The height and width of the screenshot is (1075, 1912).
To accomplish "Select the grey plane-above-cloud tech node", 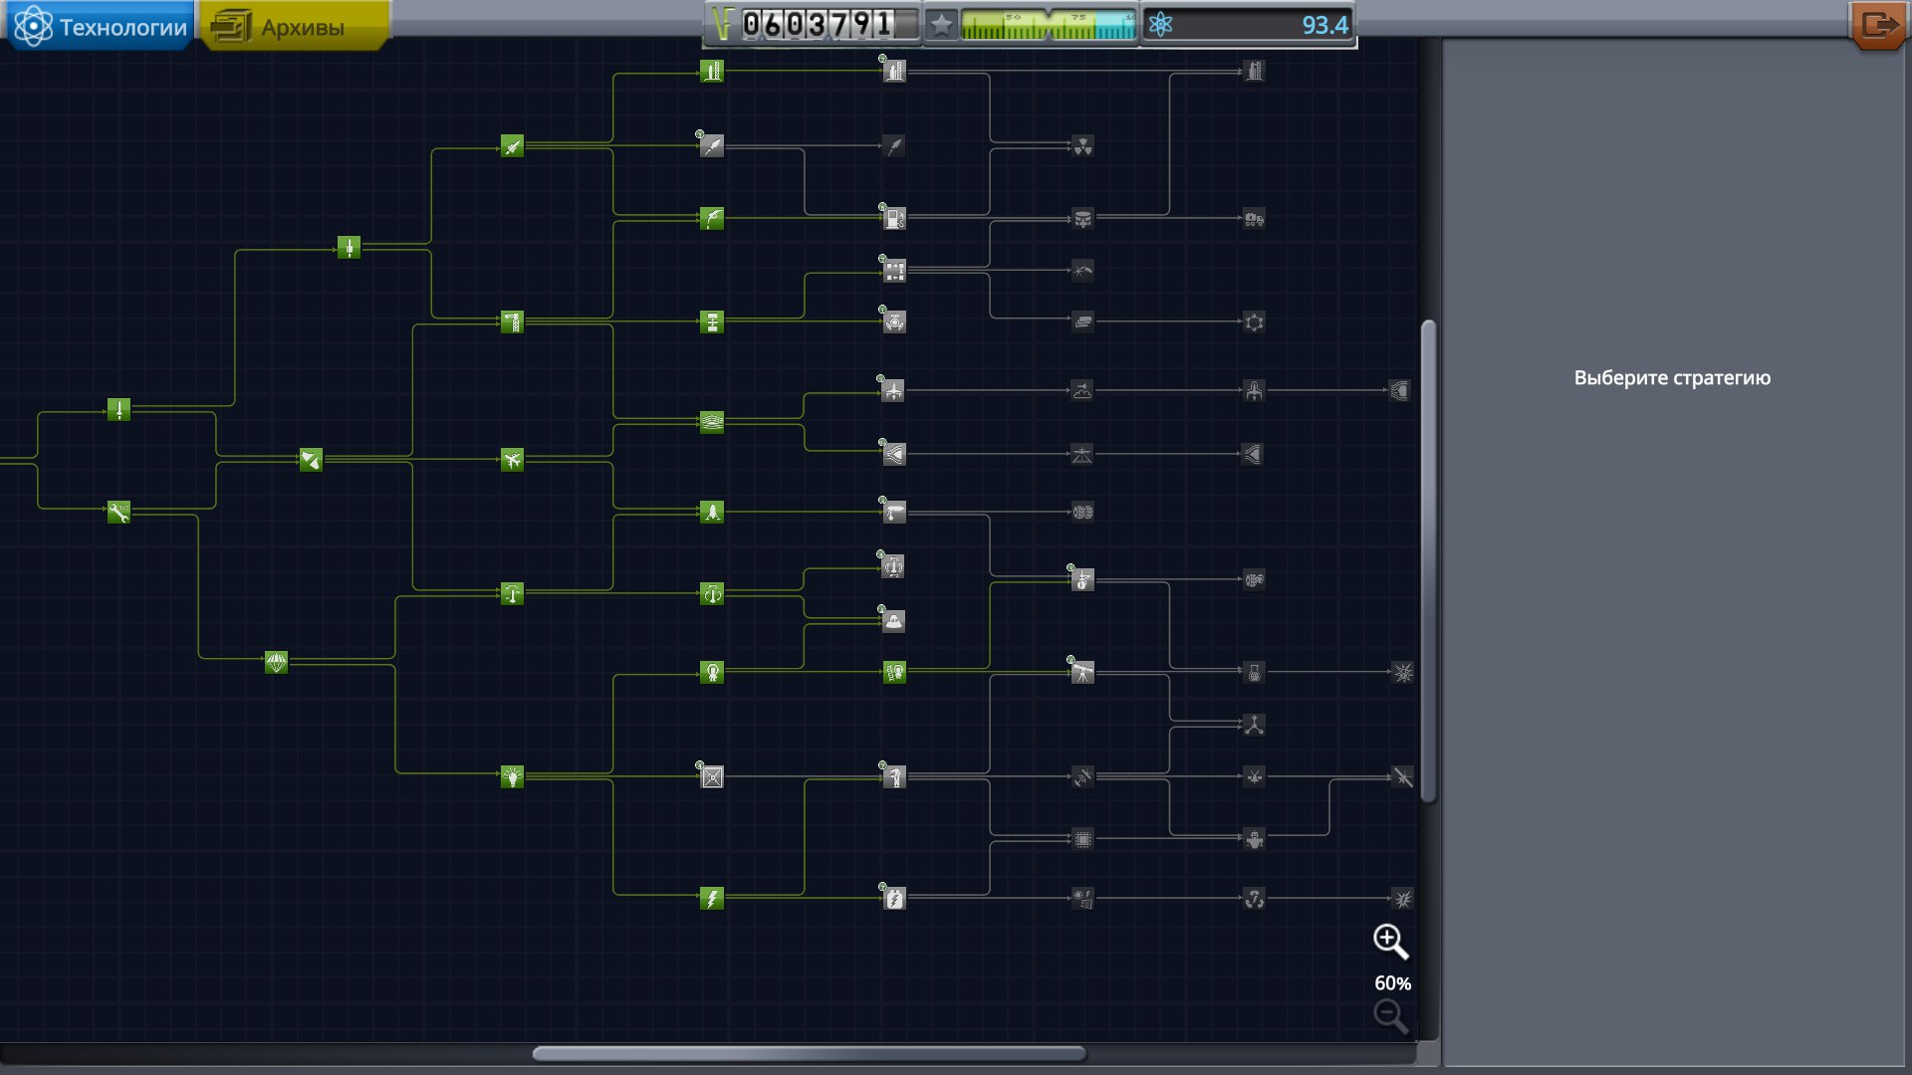I will click(x=1082, y=390).
